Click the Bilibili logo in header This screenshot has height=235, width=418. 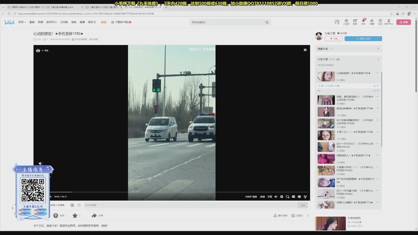[x=9, y=22]
